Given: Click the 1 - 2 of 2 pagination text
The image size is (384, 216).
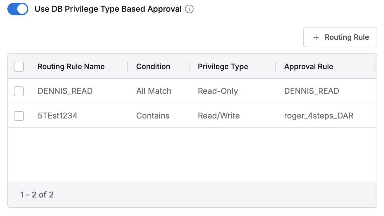Looking at the screenshot, I should pyautogui.click(x=36, y=195).
